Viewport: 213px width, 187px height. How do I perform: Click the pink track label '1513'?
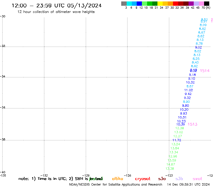(x=192, y=124)
